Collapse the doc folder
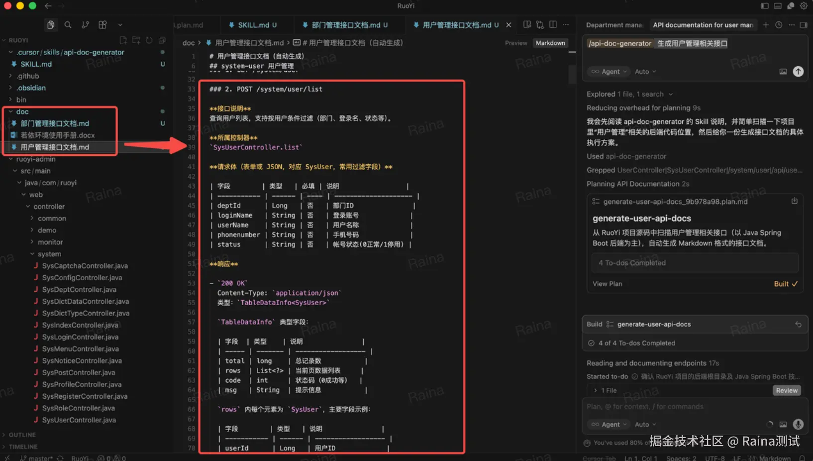Screen dimensions: 813x461 [22, 112]
